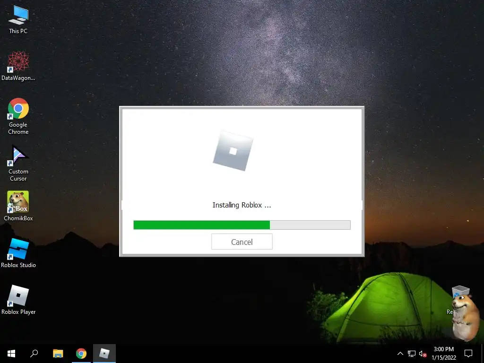Click the muted volume tray icon

click(423, 354)
